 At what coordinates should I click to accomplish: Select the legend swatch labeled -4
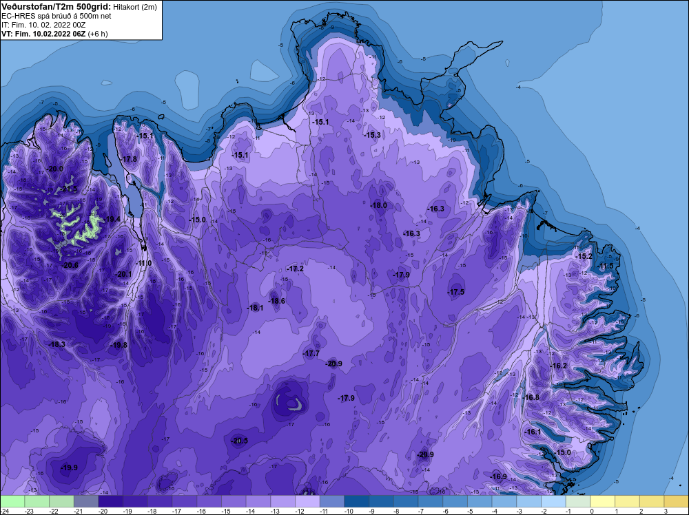(x=504, y=501)
